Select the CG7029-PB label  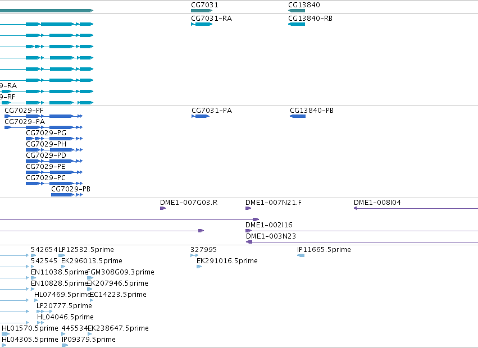tap(71, 189)
